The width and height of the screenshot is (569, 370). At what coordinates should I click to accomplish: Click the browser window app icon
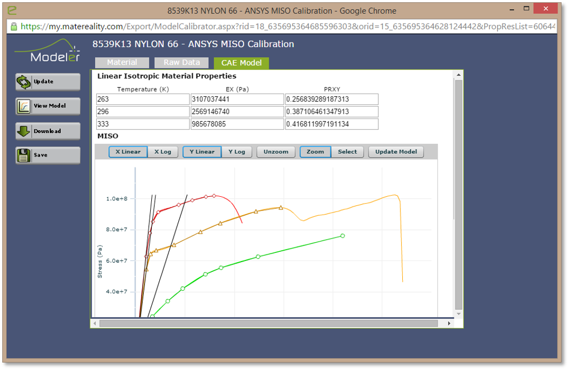(13, 10)
